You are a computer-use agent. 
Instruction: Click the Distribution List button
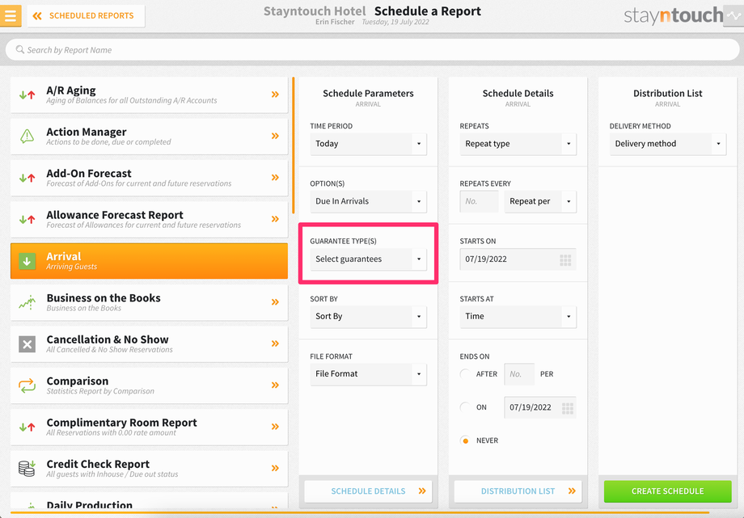point(518,491)
